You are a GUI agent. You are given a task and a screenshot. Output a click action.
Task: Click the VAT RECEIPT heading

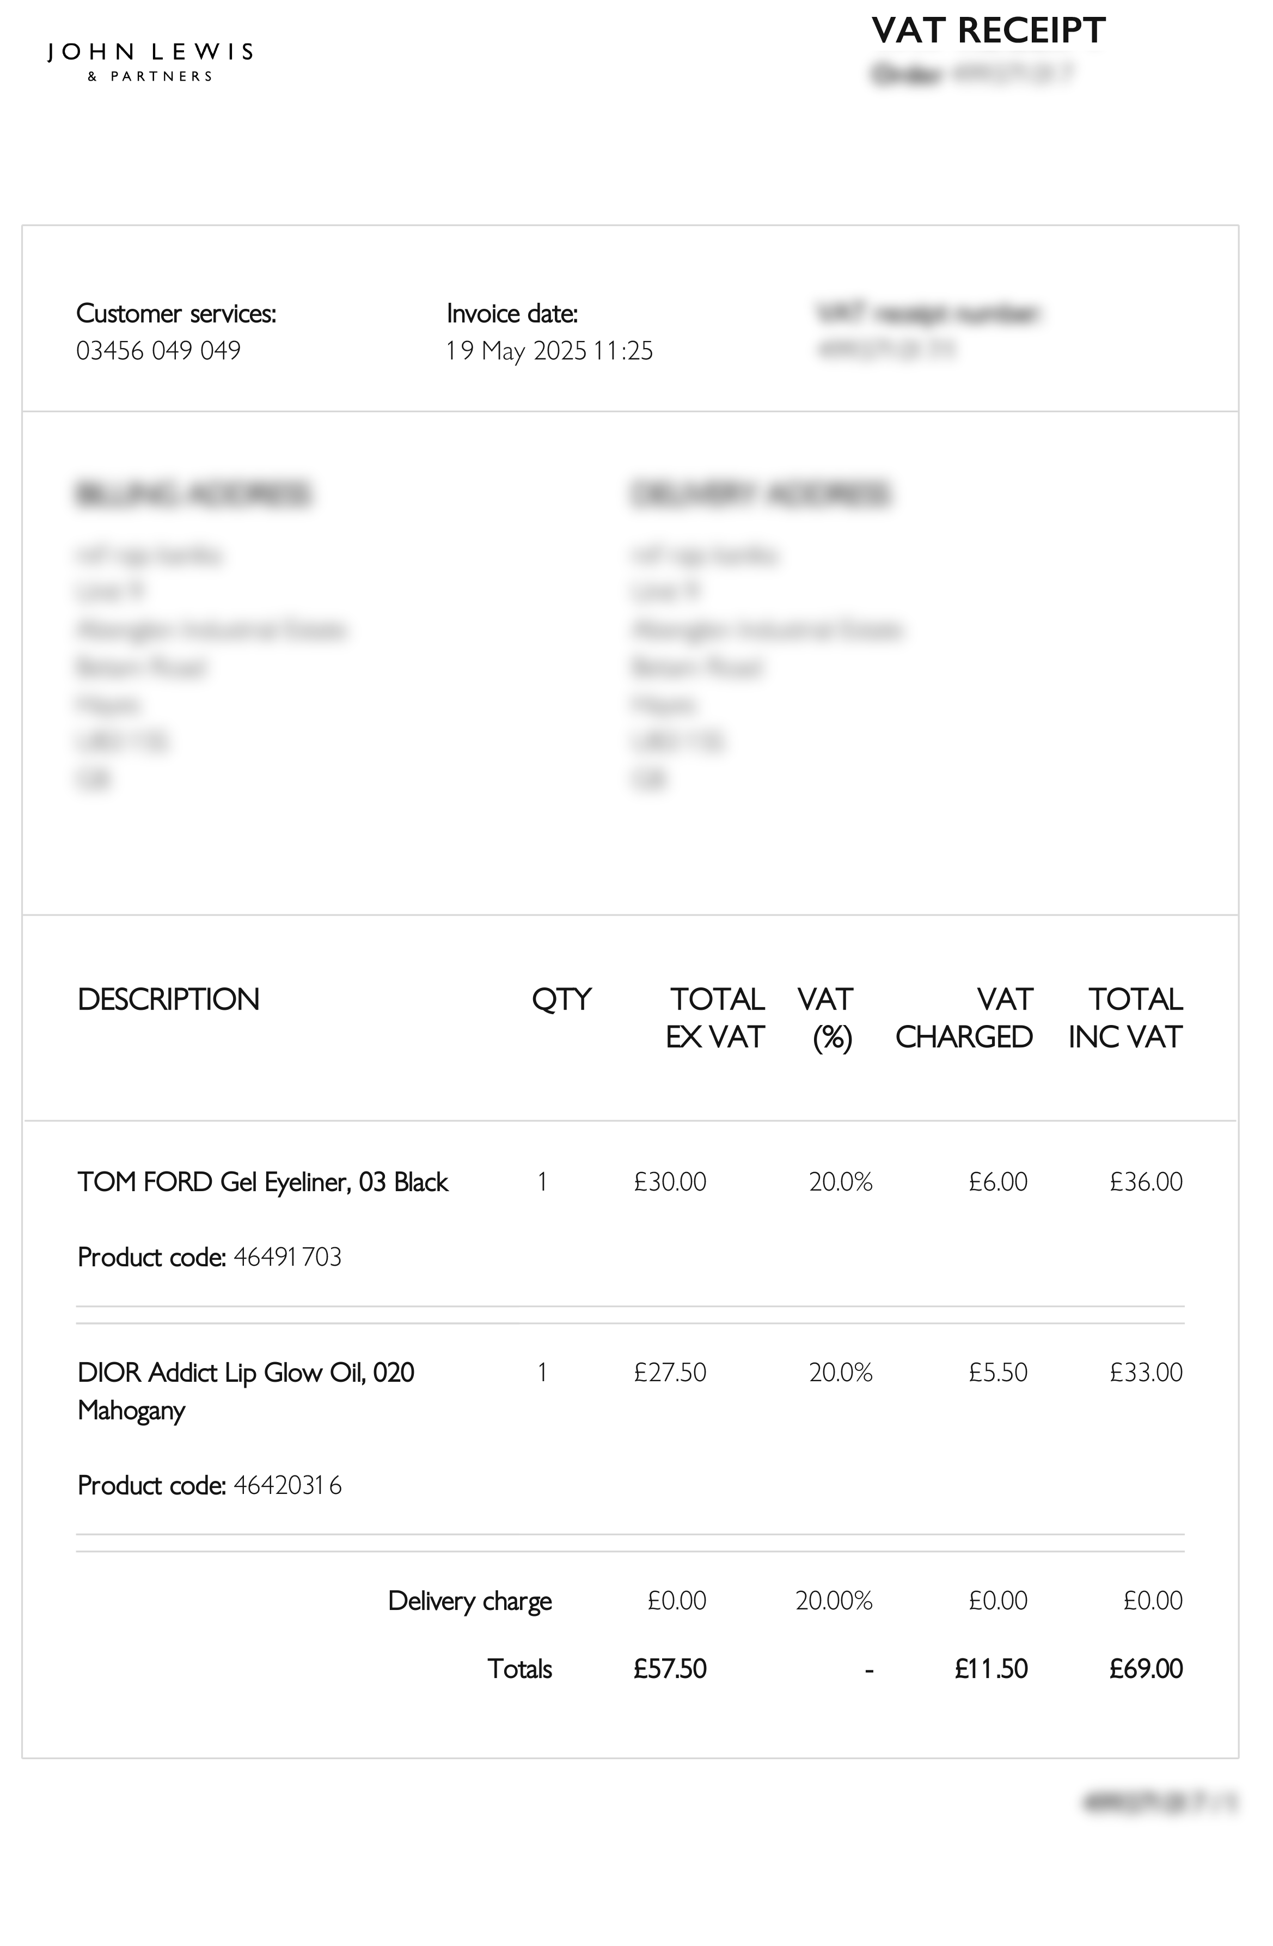(988, 31)
